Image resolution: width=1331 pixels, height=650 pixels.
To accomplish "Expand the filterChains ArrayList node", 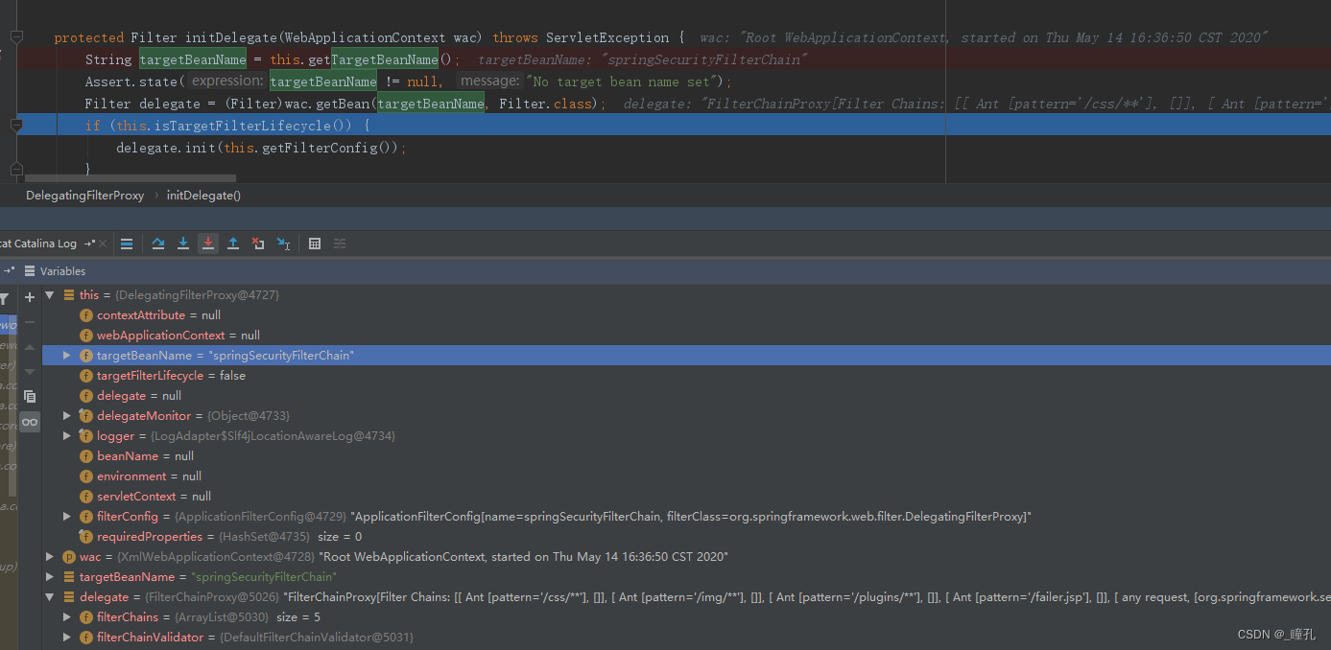I will (x=67, y=617).
